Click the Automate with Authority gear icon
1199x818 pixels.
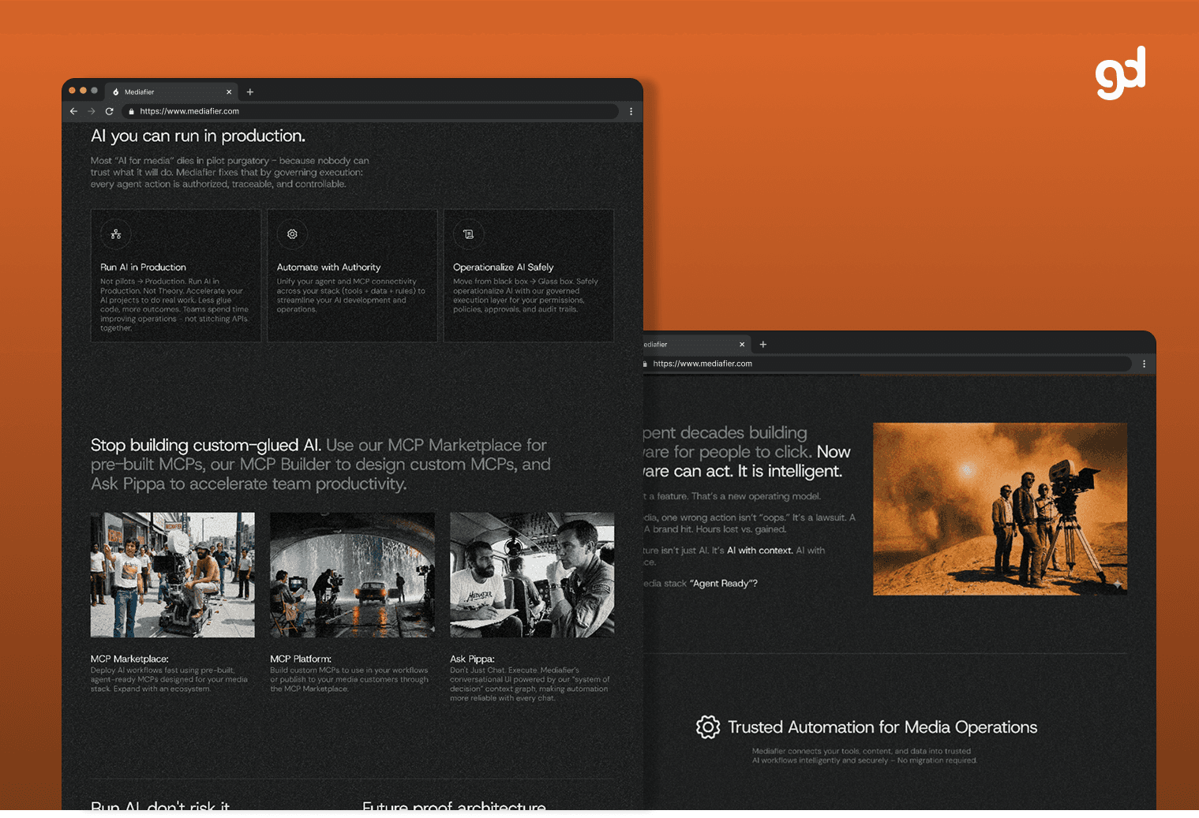(x=292, y=234)
